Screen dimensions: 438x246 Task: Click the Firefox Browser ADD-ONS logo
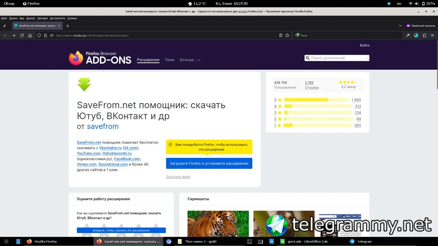click(x=100, y=58)
